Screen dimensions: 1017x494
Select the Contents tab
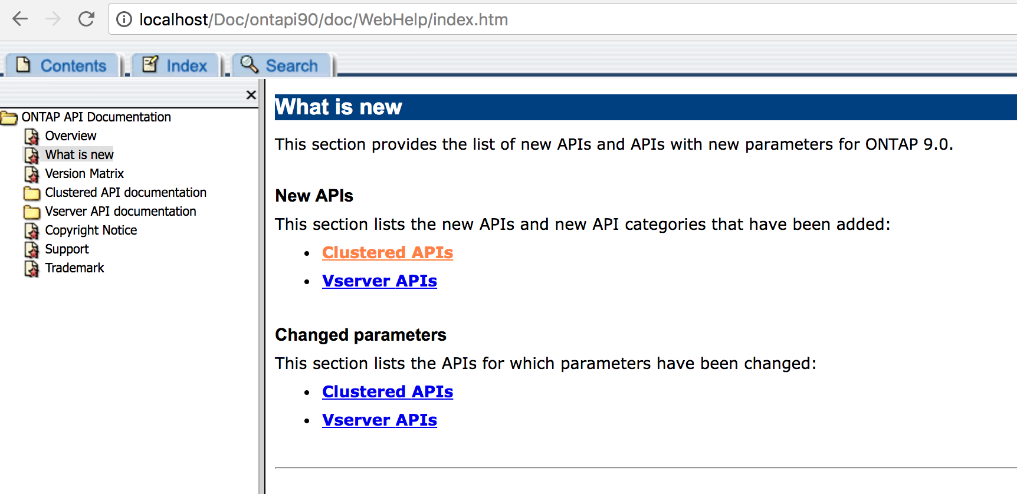click(61, 65)
